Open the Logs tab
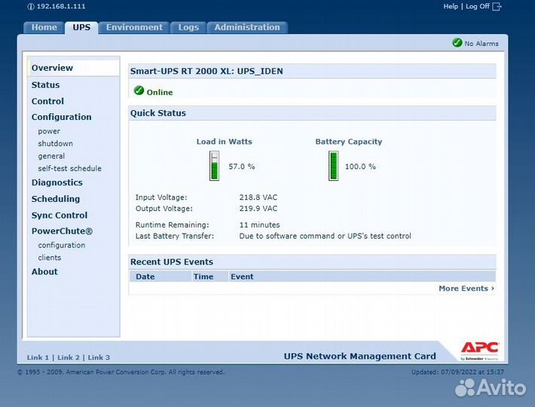The height and width of the screenshot is (407, 535). [x=188, y=27]
